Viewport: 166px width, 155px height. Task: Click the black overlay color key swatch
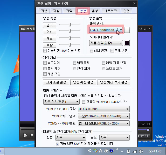pyautogui.click(x=127, y=43)
